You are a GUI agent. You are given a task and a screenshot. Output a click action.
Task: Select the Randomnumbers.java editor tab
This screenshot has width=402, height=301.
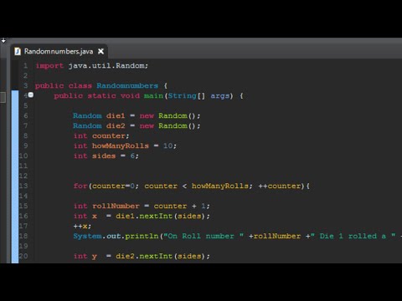[x=59, y=52]
